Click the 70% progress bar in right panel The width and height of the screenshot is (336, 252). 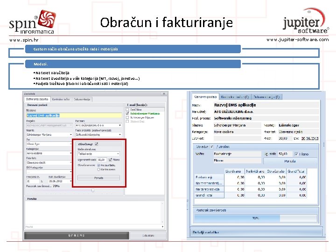click(x=256, y=218)
